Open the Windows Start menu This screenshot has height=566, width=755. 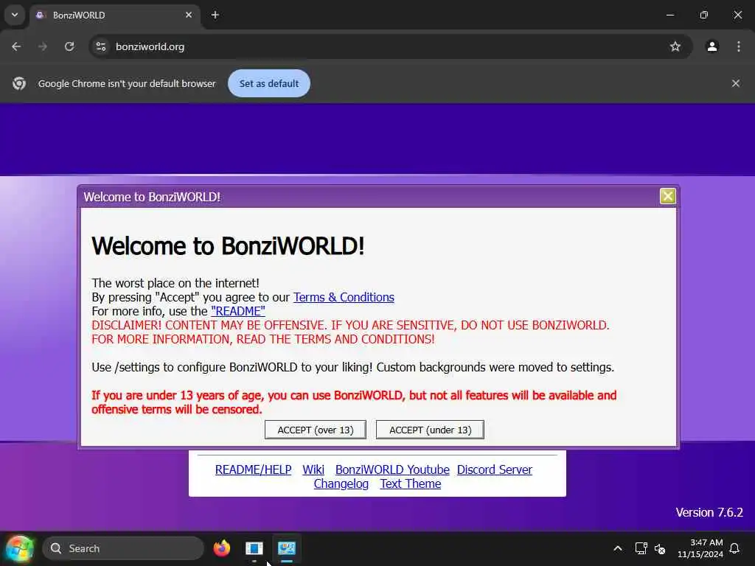pos(19,548)
